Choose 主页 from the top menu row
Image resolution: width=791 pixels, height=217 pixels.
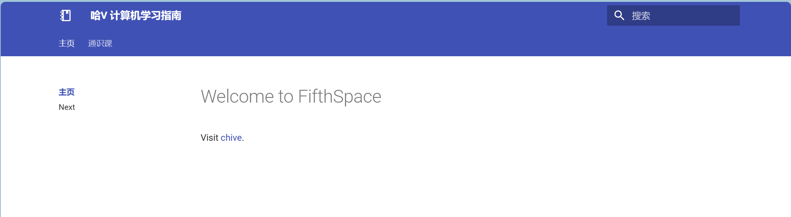tap(67, 43)
